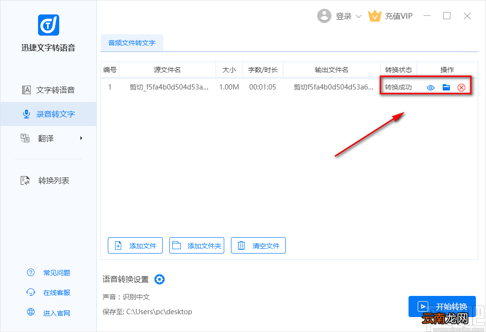This screenshot has height=332, width=486.
Task: Preview converted text with the eye icon
Action: click(431, 88)
